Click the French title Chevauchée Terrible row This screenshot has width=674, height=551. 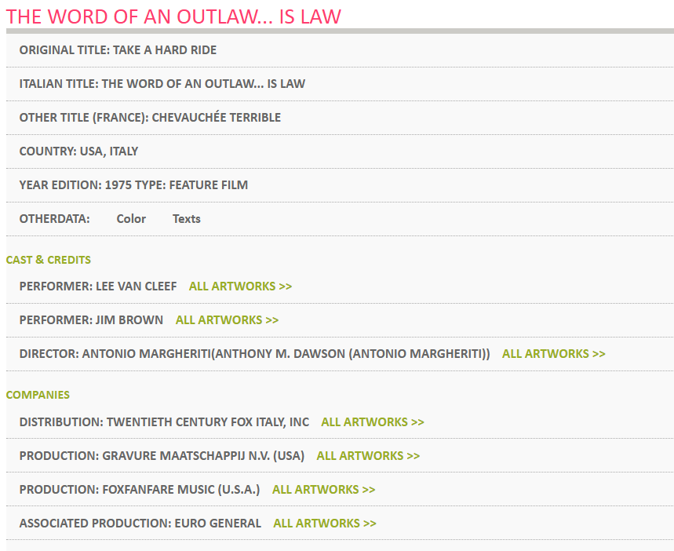[x=150, y=118]
